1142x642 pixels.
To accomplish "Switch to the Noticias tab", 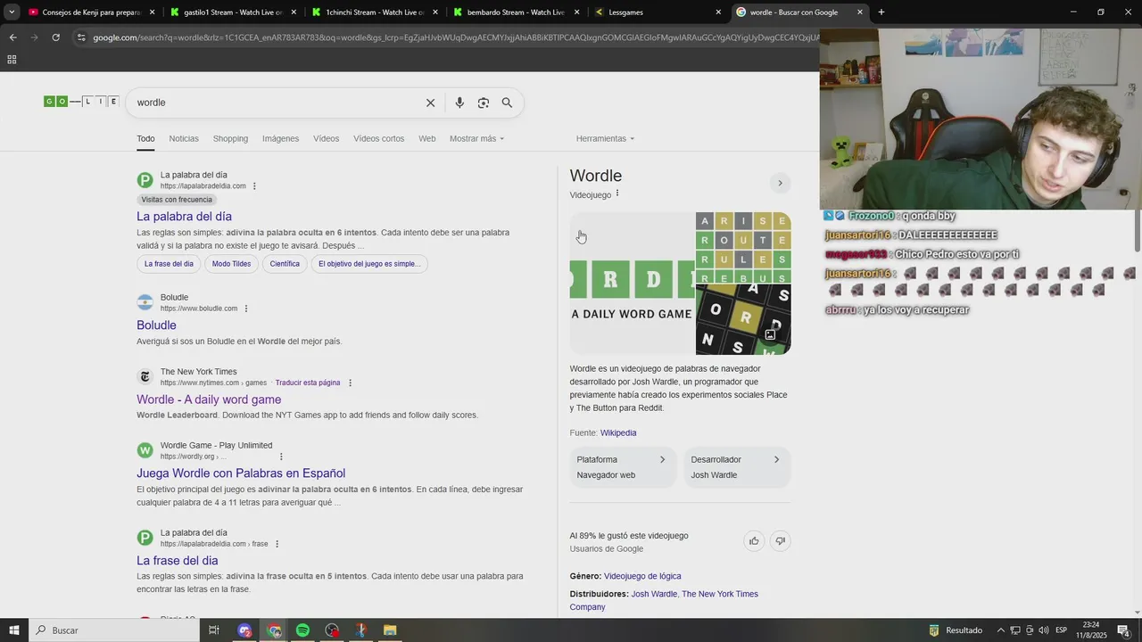I will click(x=184, y=138).
